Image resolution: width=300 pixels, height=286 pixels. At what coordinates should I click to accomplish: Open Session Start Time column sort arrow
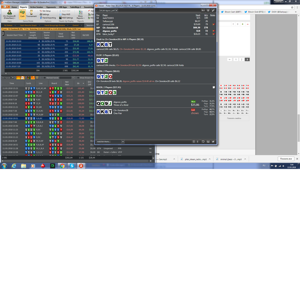pyautogui.click(x=25, y=35)
